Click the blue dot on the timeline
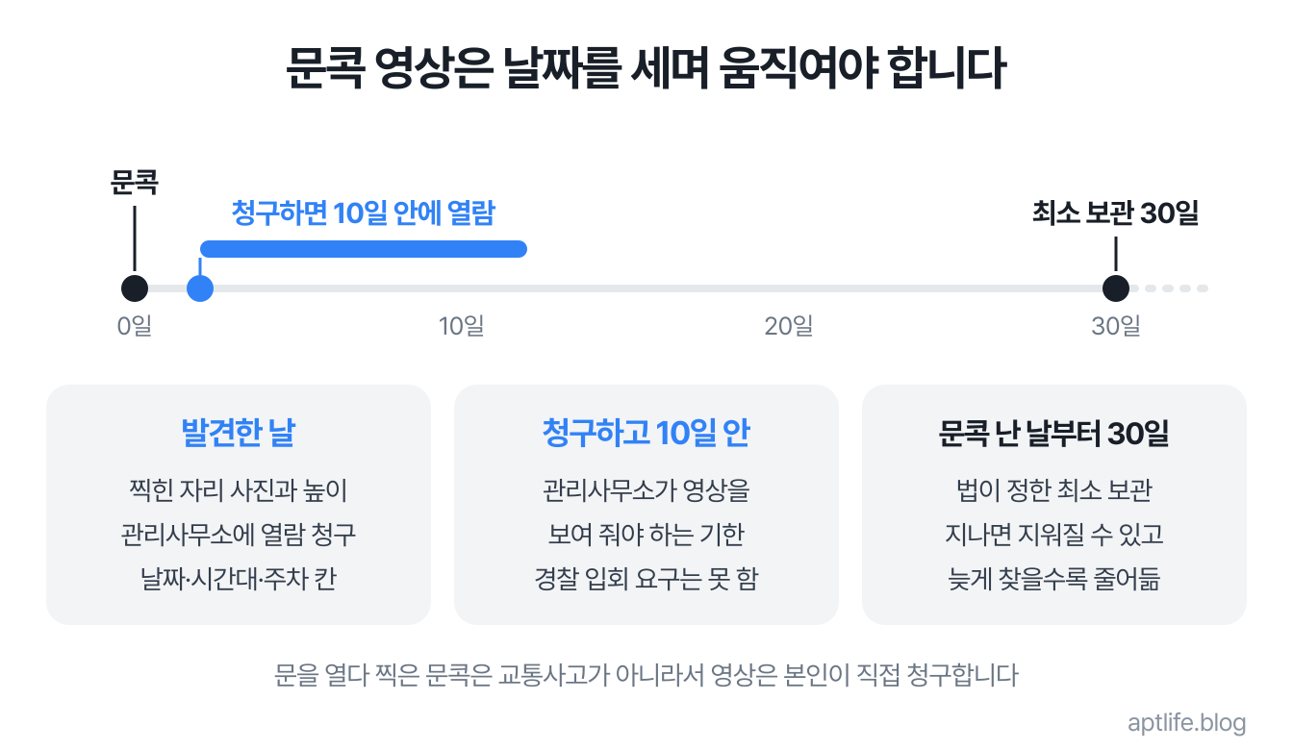This screenshot has height=750, width=1293. tap(200, 287)
